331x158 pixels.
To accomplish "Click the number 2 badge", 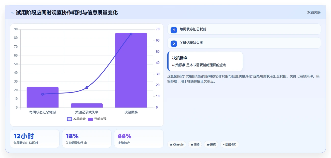I will 174,44.
